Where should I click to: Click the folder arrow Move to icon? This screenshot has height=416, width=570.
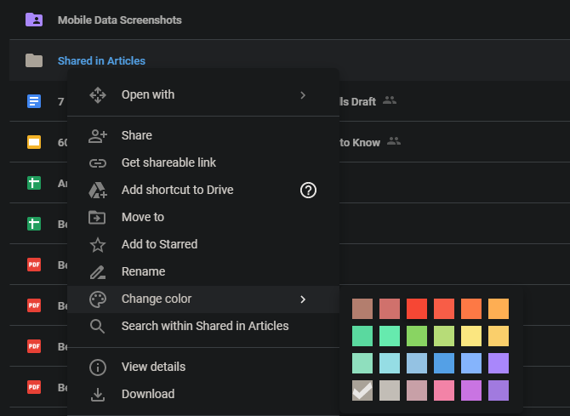coord(98,217)
